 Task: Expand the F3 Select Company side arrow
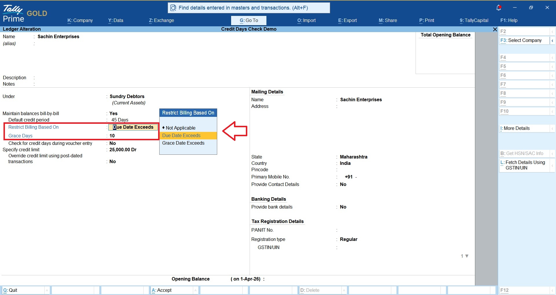tap(552, 40)
